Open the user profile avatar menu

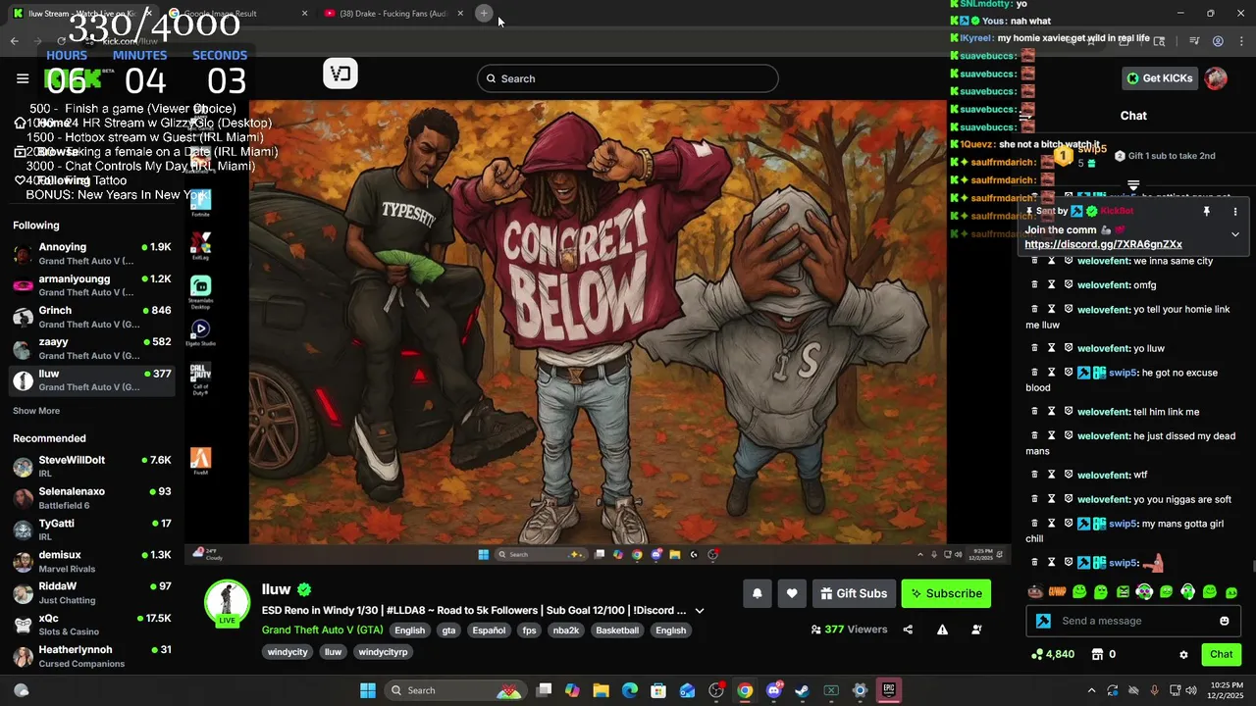[x=1216, y=78]
